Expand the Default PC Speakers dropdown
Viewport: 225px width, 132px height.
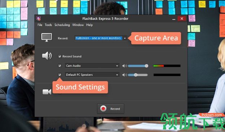[x=92, y=75]
